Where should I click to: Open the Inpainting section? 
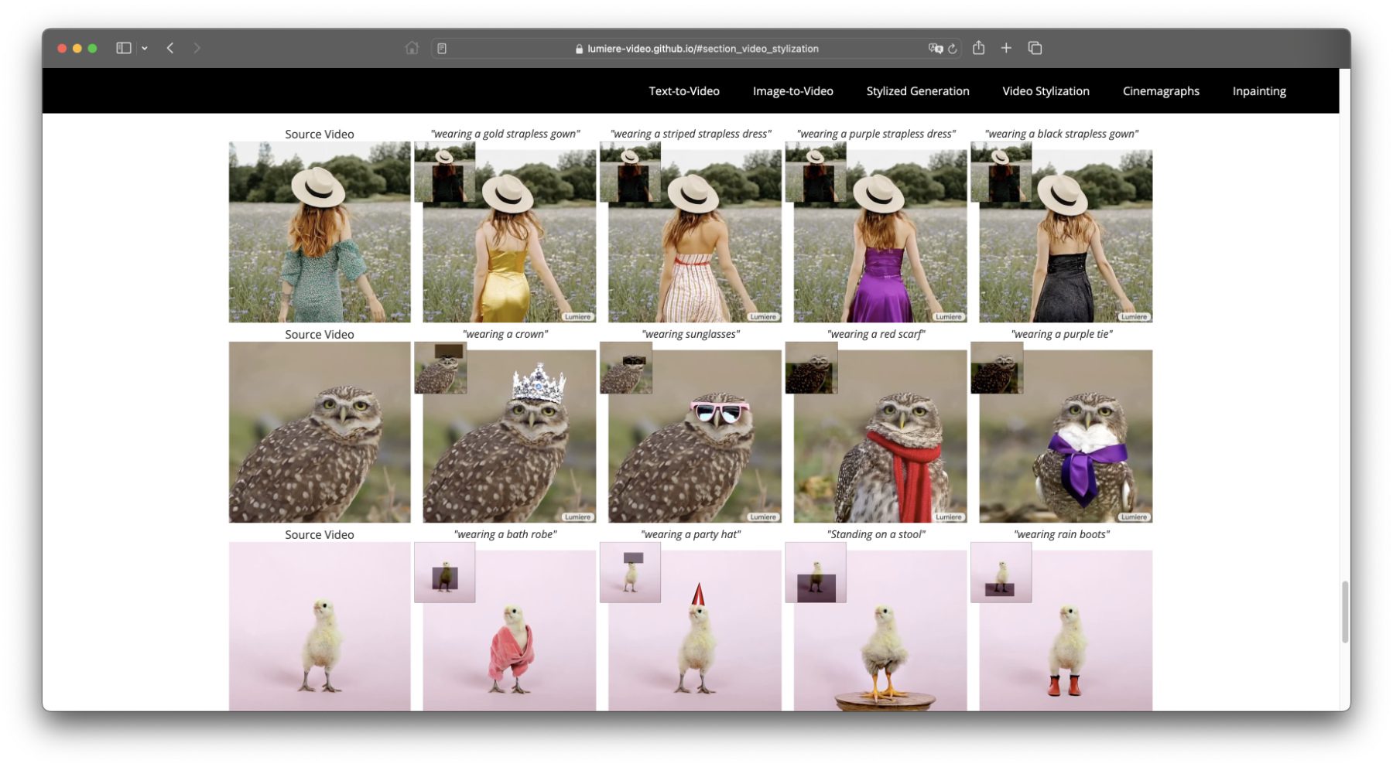click(1258, 91)
